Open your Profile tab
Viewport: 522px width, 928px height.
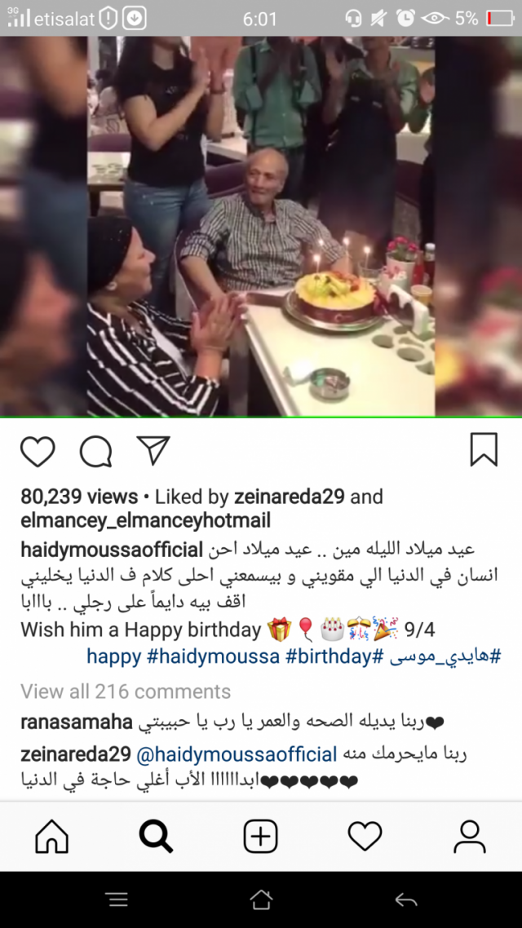coord(470,837)
